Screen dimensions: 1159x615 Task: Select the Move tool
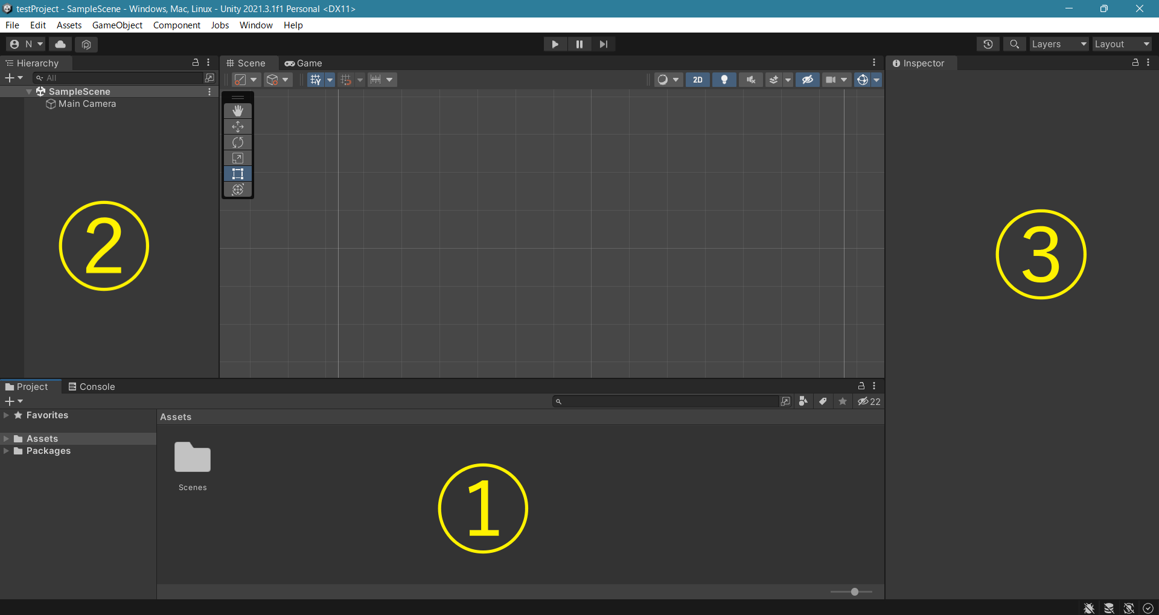pos(238,127)
